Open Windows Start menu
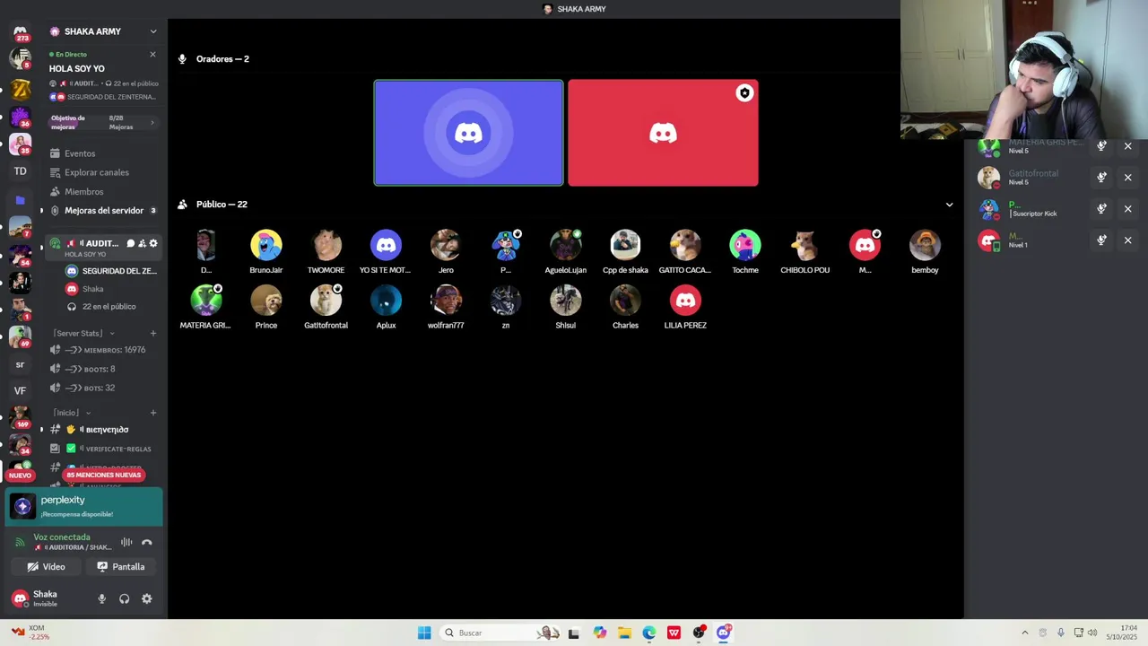 coord(424,633)
